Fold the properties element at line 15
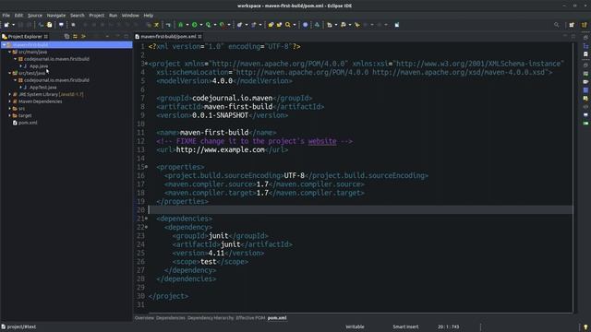The width and height of the screenshot is (591, 332). click(146, 167)
